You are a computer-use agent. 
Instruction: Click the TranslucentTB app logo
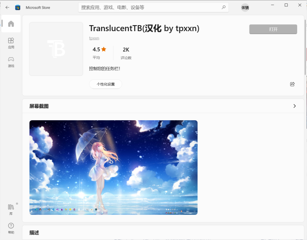[x=56, y=49]
